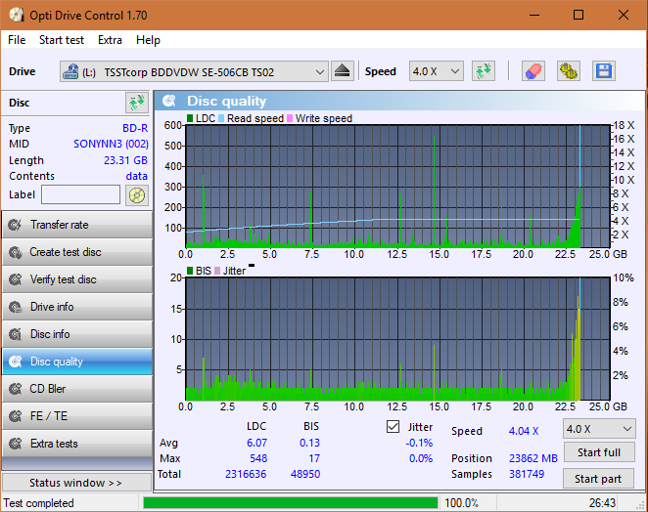The width and height of the screenshot is (648, 512).
Task: Click the disc Length value 23.31 GB
Action: (x=125, y=160)
